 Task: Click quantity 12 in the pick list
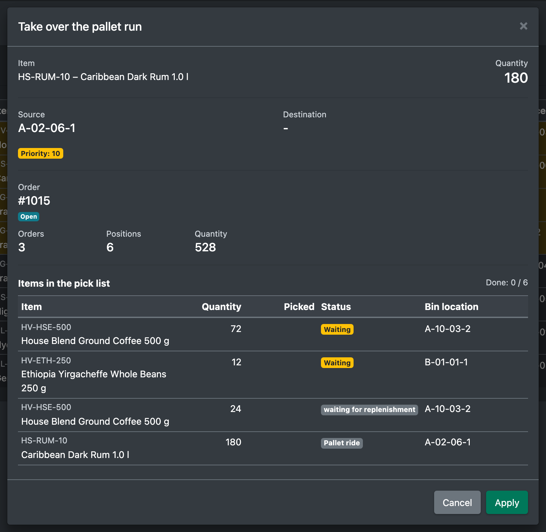click(x=236, y=362)
